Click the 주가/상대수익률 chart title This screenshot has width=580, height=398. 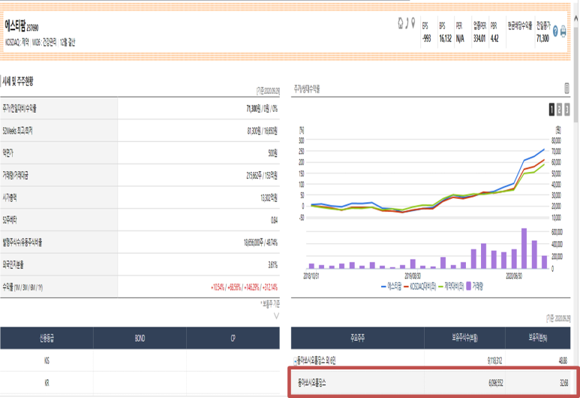(307, 89)
